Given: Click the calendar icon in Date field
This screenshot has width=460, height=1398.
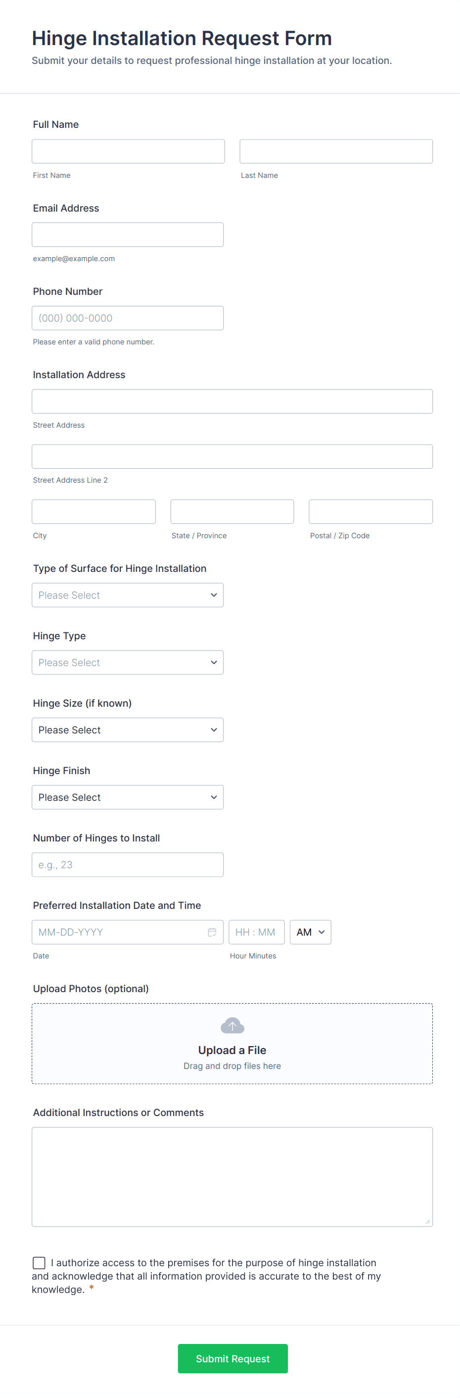Looking at the screenshot, I should pyautogui.click(x=212, y=932).
